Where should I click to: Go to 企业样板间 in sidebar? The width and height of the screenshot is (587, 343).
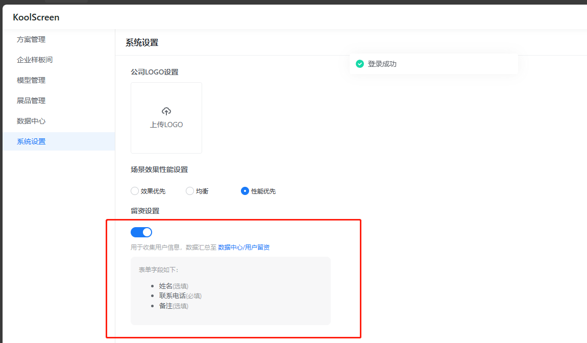(35, 60)
